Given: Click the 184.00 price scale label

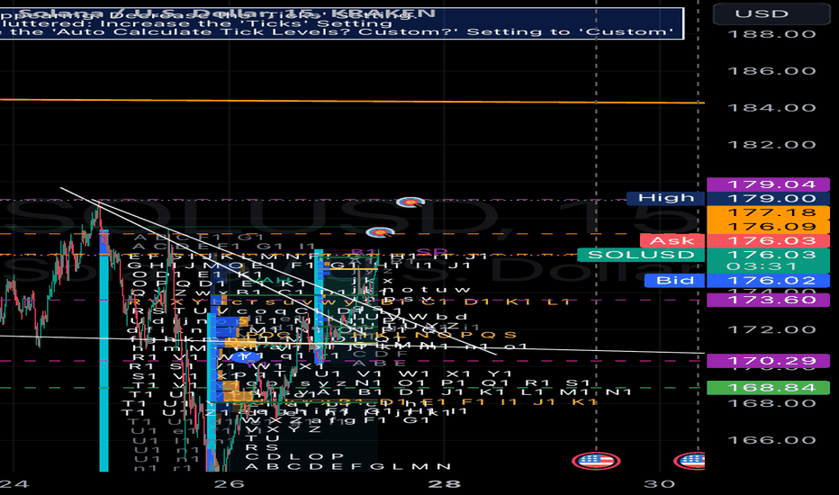Looking at the screenshot, I should point(771,108).
